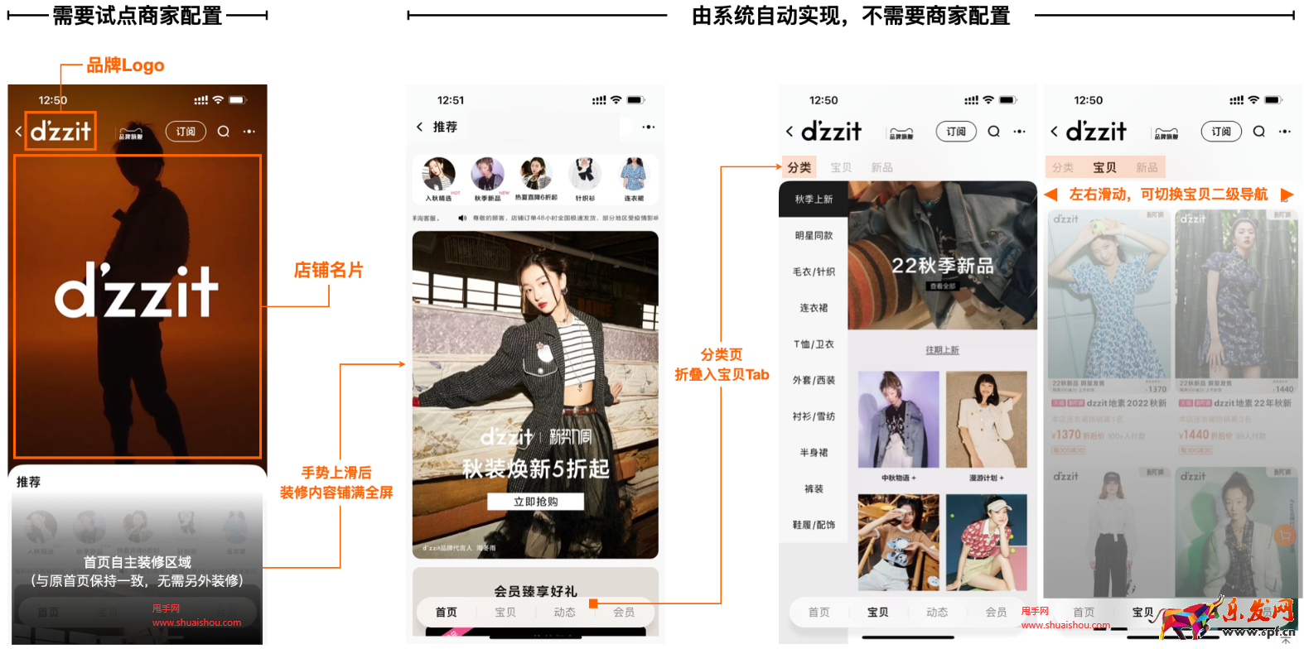Tap 查看全部 on 22秋季新品 banner
This screenshot has width=1304, height=649.
click(942, 286)
